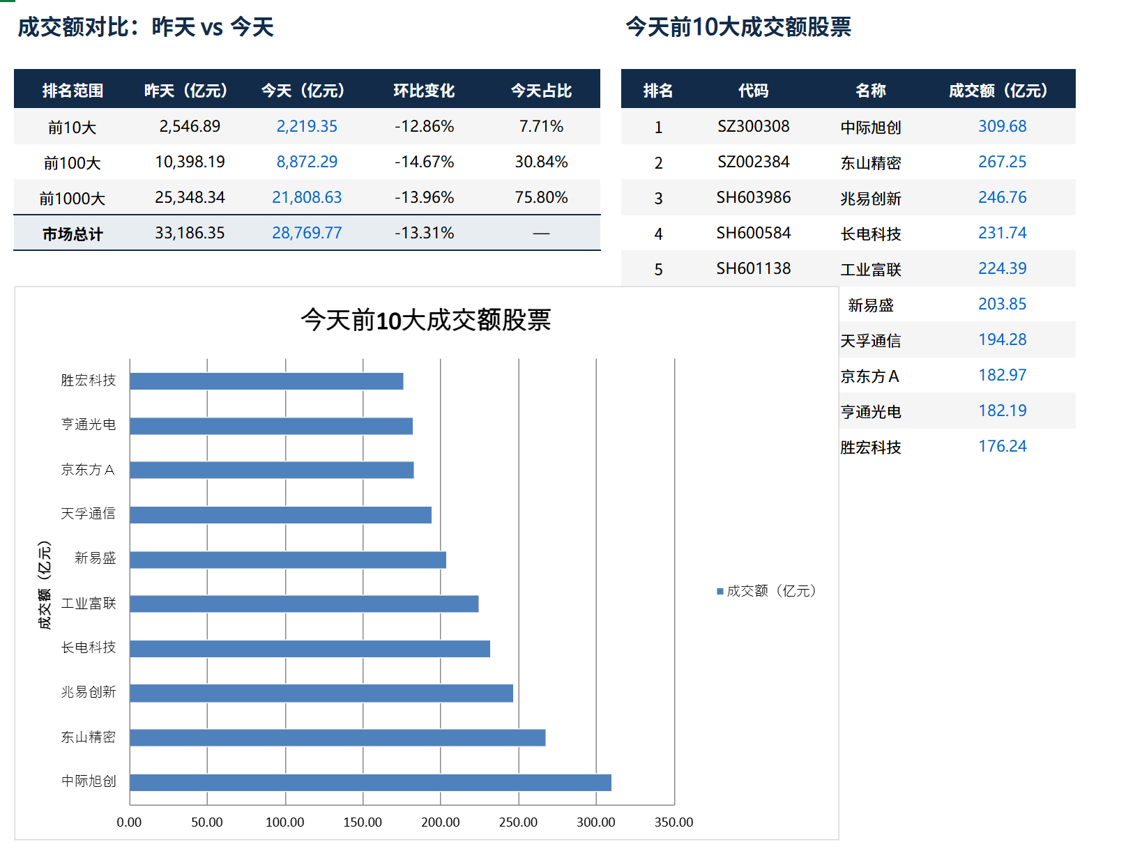Click the cell 7.71%
Image resolution: width=1142 pixels, height=851 pixels.
[541, 126]
